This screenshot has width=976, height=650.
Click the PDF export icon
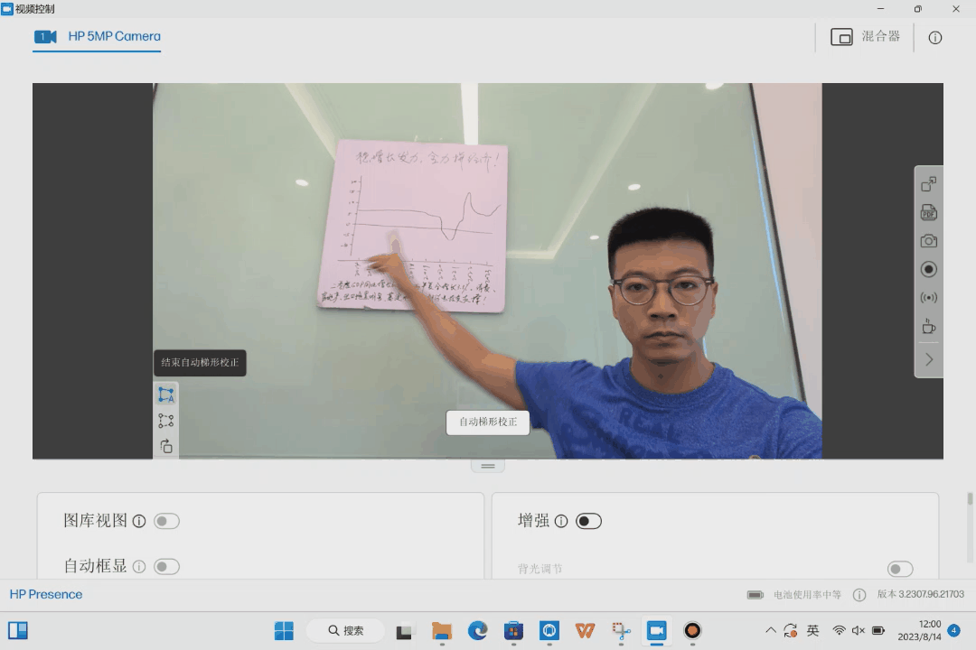click(x=928, y=213)
